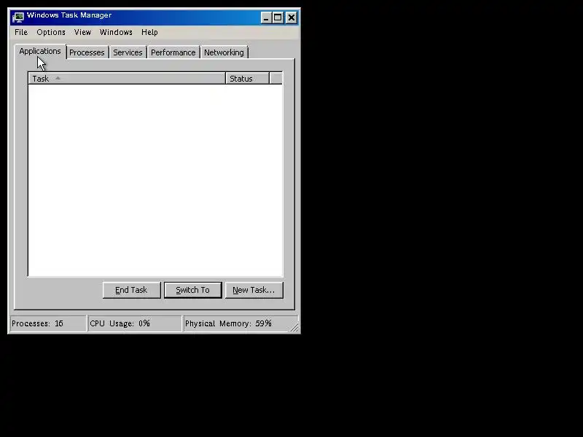Select the Applications tab

(40, 52)
